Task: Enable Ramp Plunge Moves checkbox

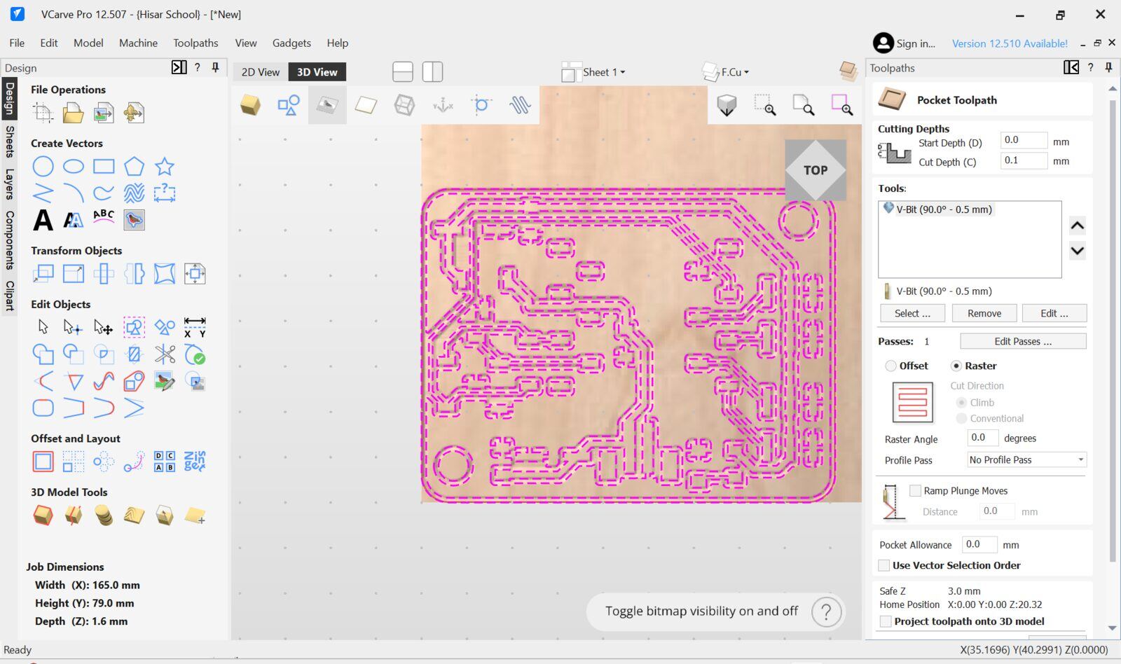Action: coord(915,491)
